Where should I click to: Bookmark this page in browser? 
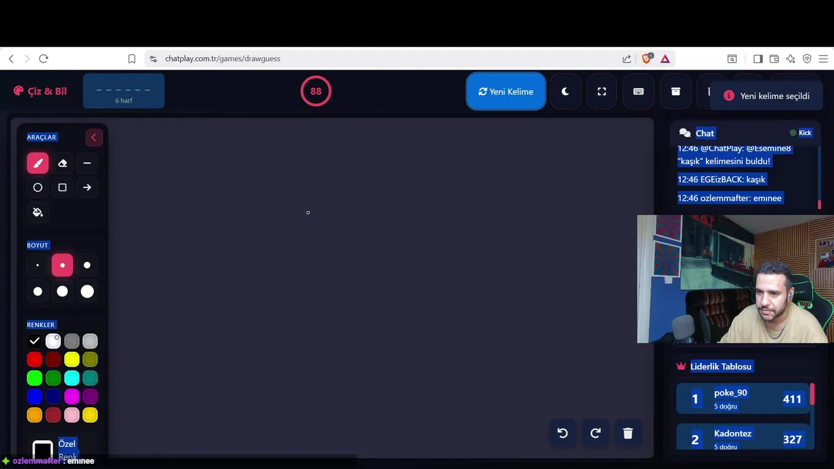pyautogui.click(x=132, y=59)
